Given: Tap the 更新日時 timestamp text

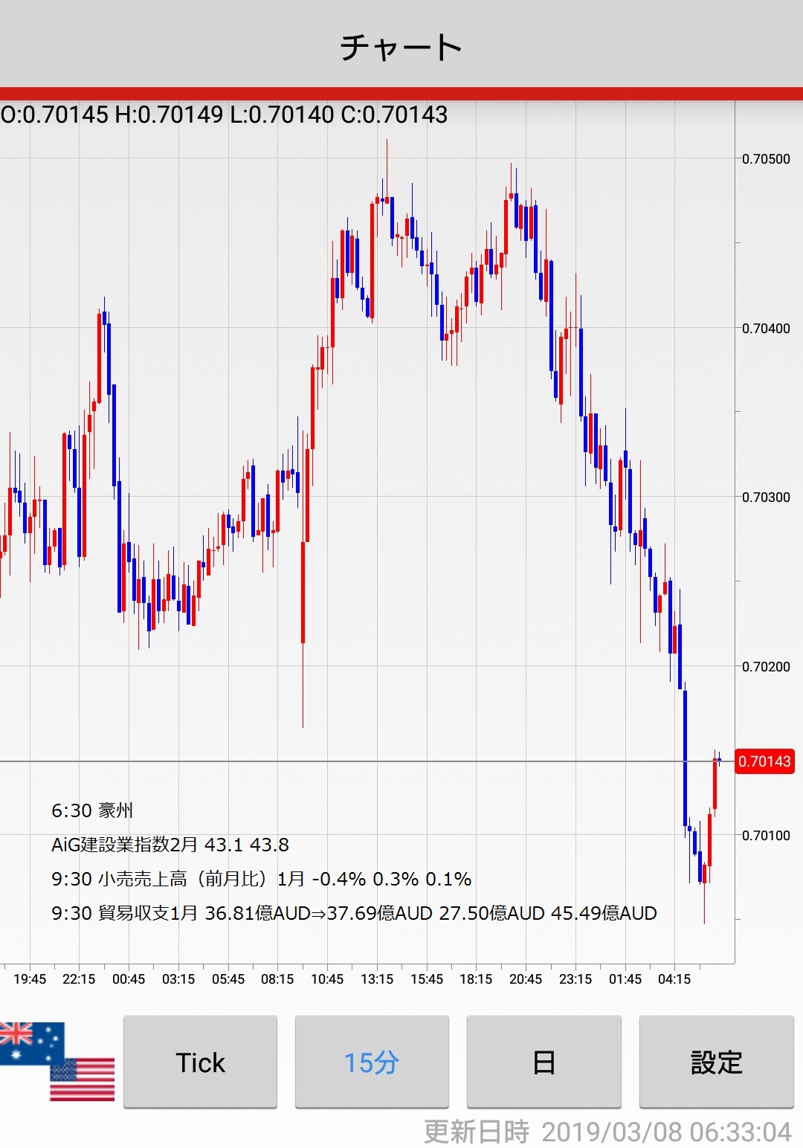Looking at the screenshot, I should click(607, 1132).
